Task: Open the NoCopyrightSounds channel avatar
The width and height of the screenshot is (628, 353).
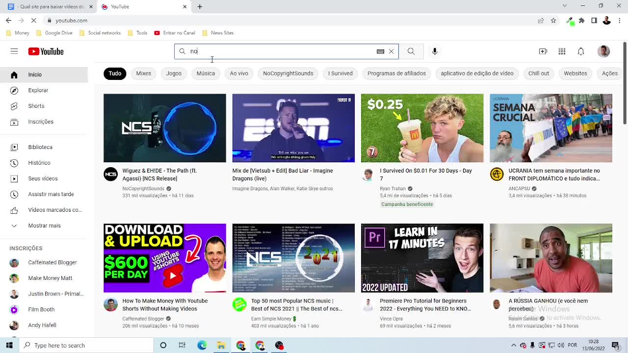Action: pyautogui.click(x=110, y=174)
